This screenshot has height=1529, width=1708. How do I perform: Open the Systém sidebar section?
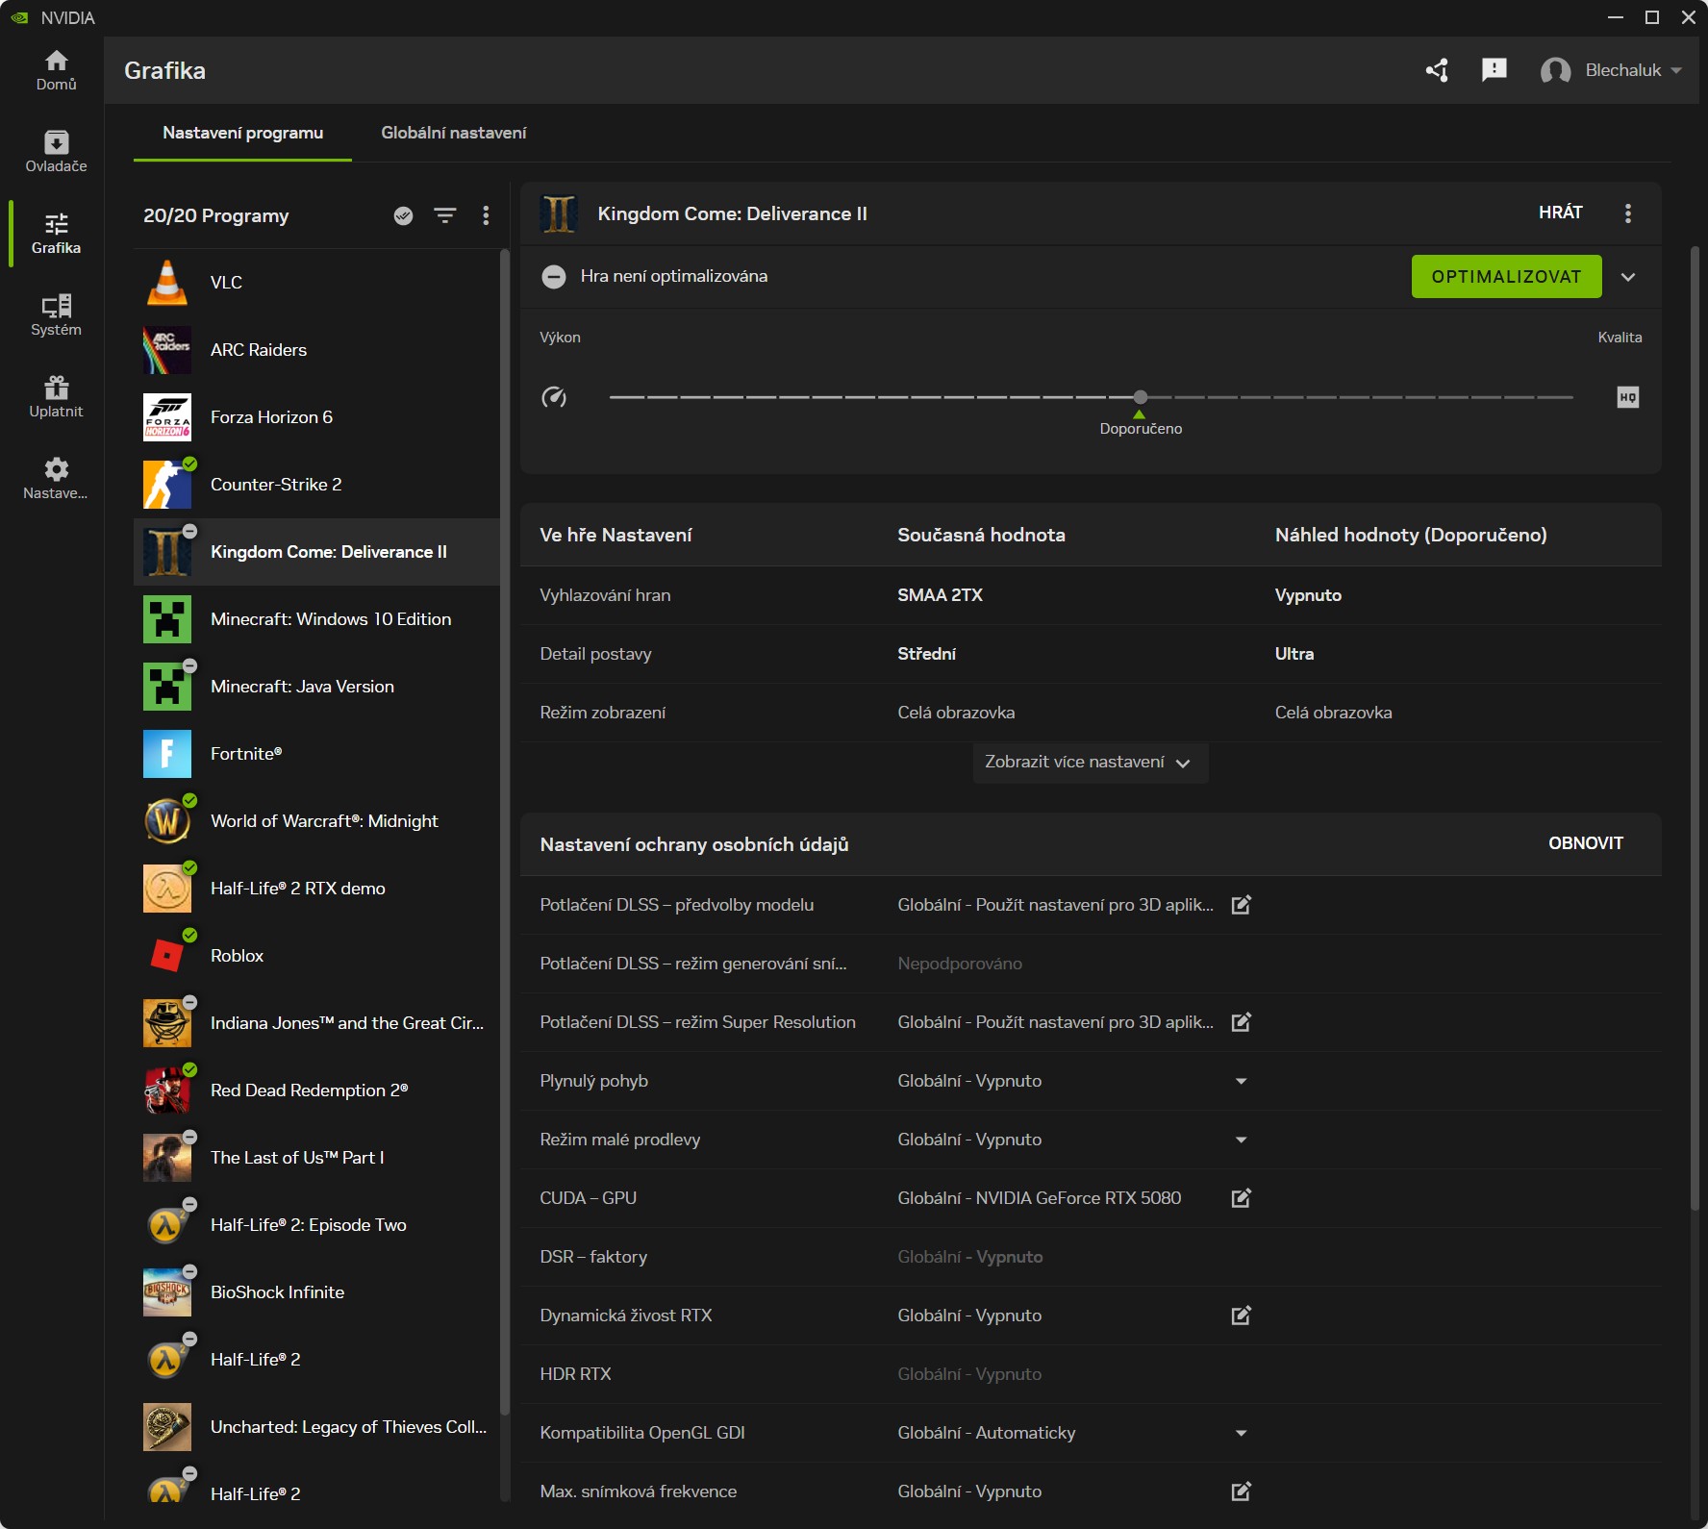coord(56,315)
